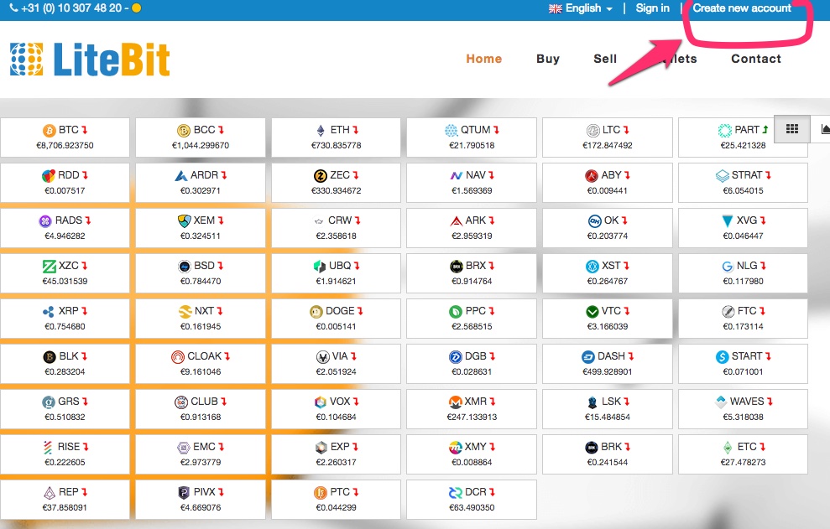830x529 pixels.
Task: Click the ZEC price €330.934672
Action: click(x=336, y=190)
